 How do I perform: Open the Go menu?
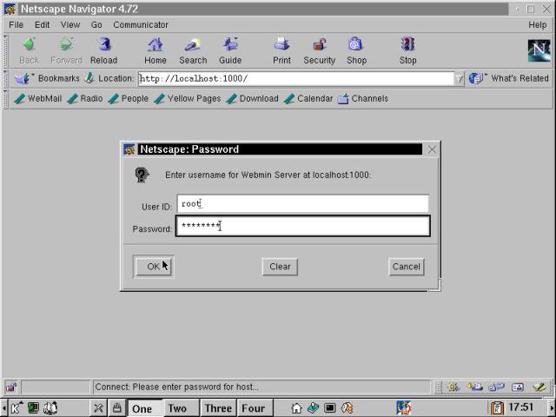click(96, 25)
